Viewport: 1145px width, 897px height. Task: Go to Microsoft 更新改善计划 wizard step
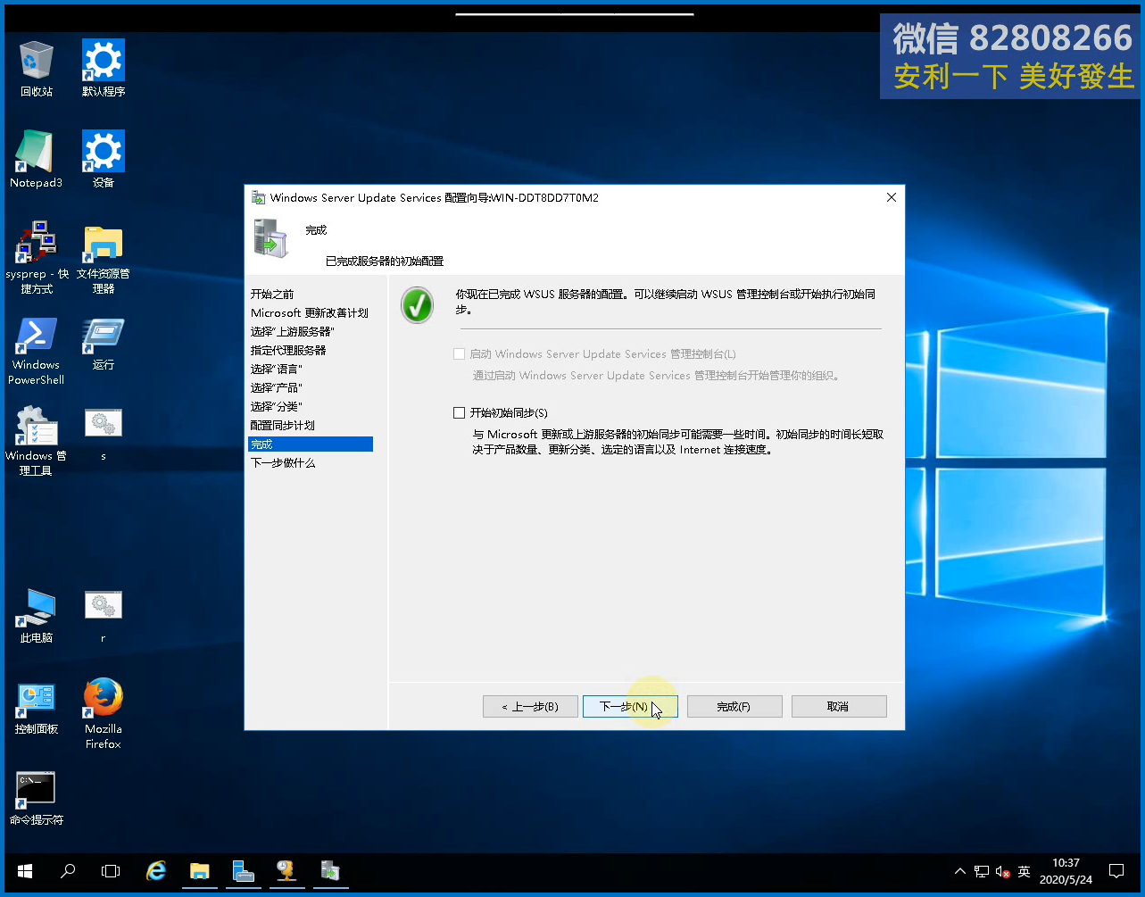coord(310,312)
